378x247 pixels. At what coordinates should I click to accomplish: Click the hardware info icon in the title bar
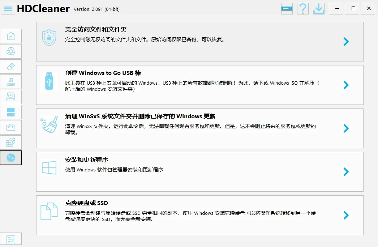[x=287, y=8]
